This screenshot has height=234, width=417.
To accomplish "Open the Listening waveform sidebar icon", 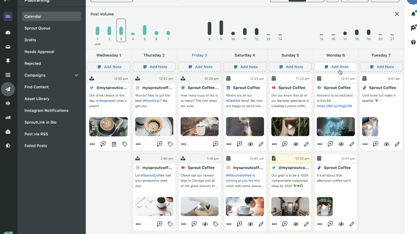I will coord(8,103).
